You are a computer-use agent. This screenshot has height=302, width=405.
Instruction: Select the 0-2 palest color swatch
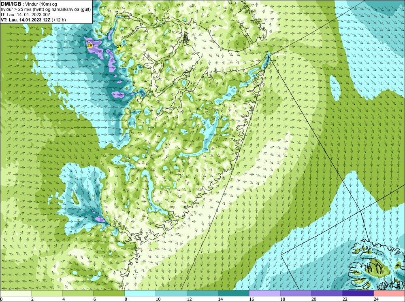[x=15, y=294]
